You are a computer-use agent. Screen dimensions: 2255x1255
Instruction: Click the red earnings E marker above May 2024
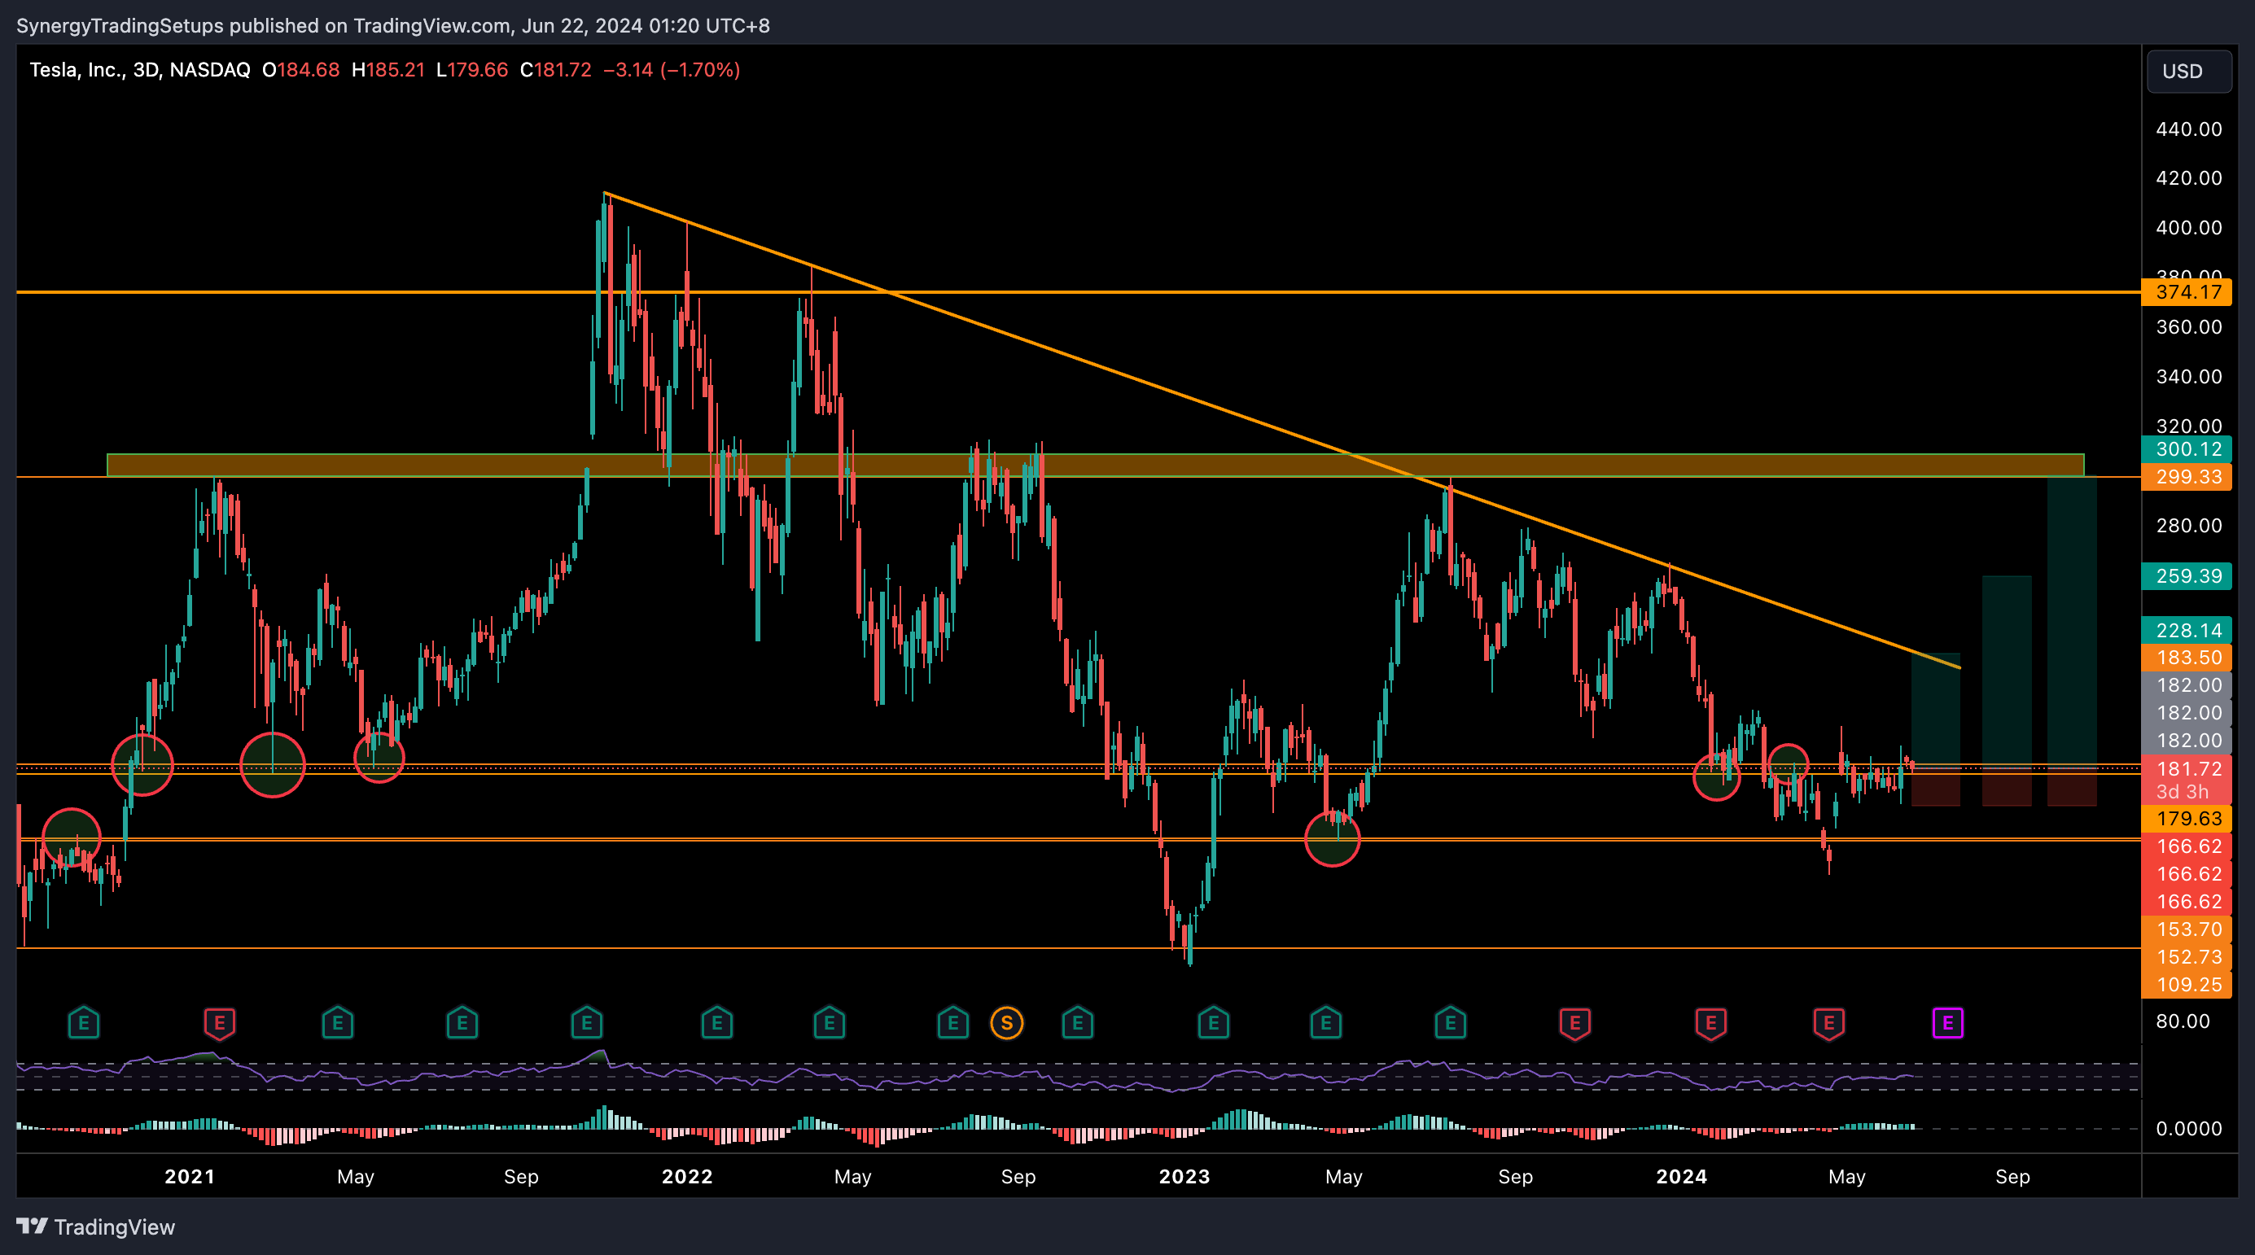[1828, 1022]
